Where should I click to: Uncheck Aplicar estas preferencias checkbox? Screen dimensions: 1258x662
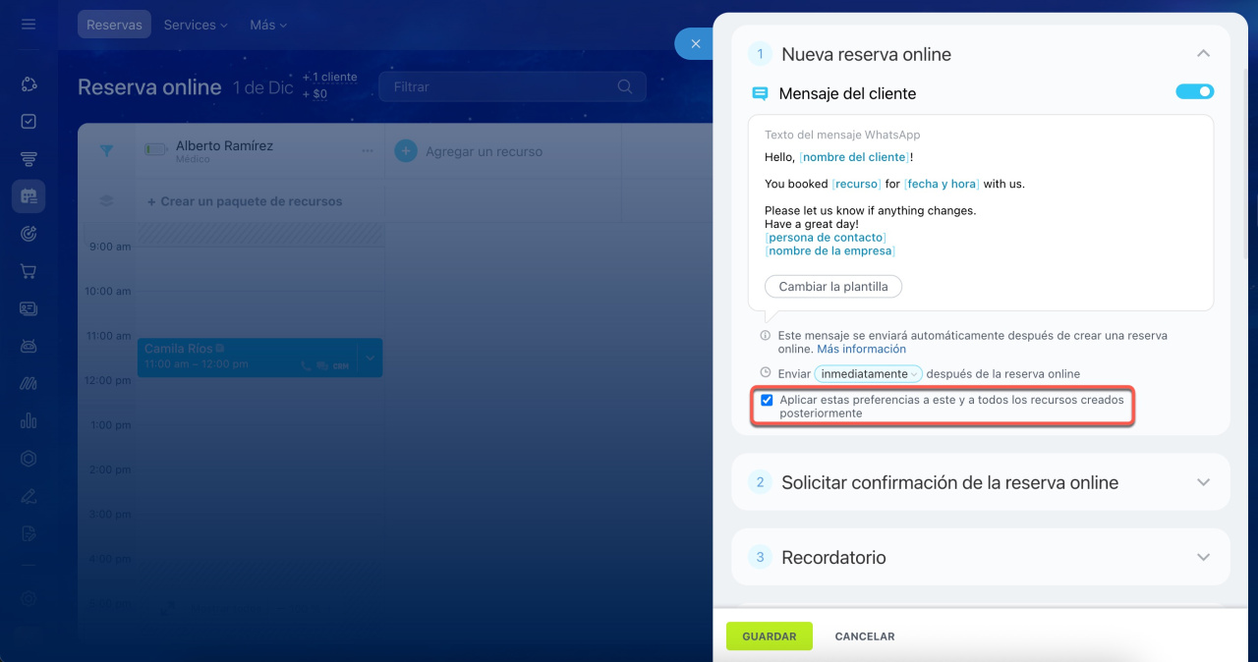coord(767,400)
